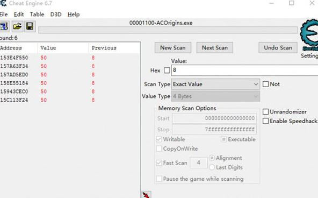Click the Stop address field

coord(214,129)
